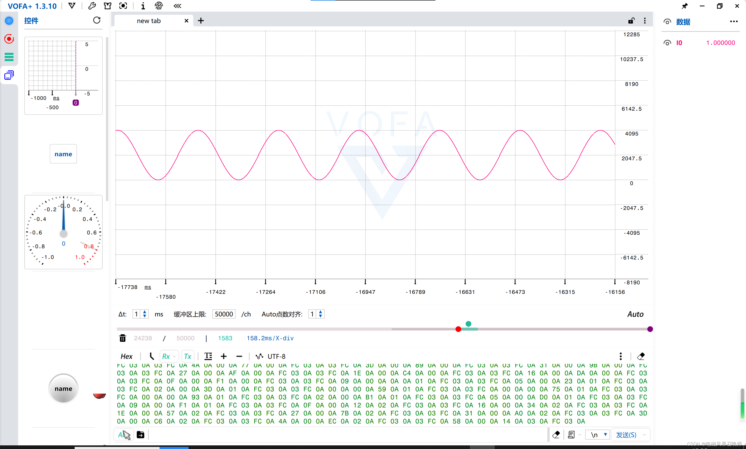The width and height of the screenshot is (746, 449).
Task: Click the fingerprint icon in title bar
Action: [159, 6]
